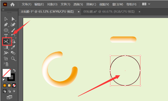
Task: Select the Curvature tool
Action: 13,25
